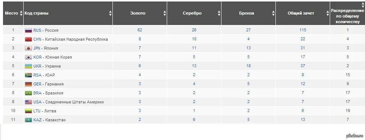The height and width of the screenshot is (140, 365).
Task: Sort by Серебро column arrows
Action: (219, 13)
